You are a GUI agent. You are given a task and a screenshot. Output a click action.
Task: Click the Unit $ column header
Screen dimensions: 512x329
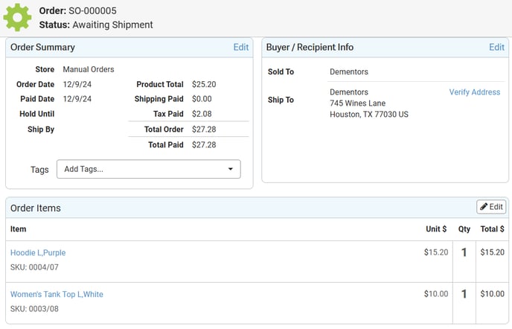coord(436,229)
